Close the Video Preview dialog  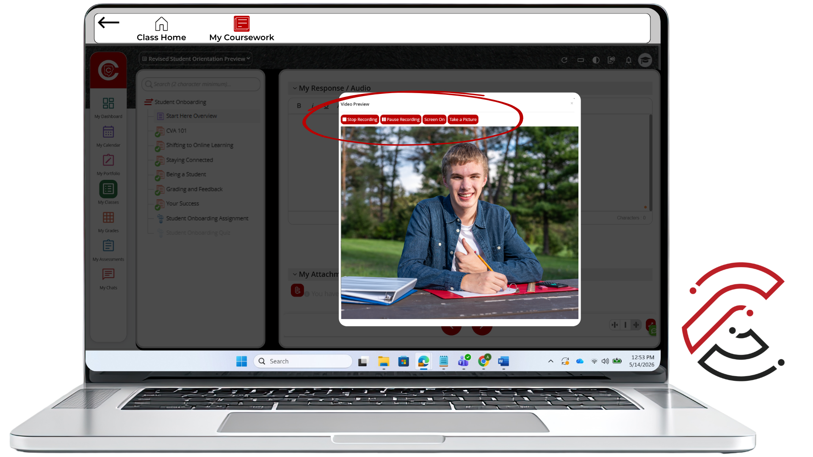(x=572, y=103)
